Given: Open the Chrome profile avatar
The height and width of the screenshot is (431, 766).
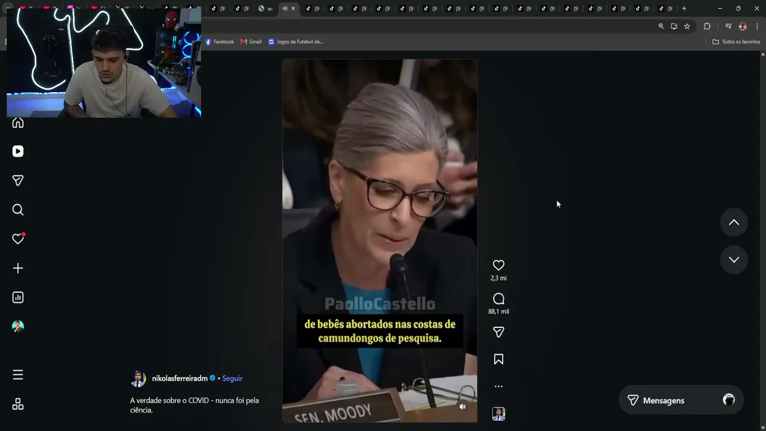Looking at the screenshot, I should coord(743,26).
